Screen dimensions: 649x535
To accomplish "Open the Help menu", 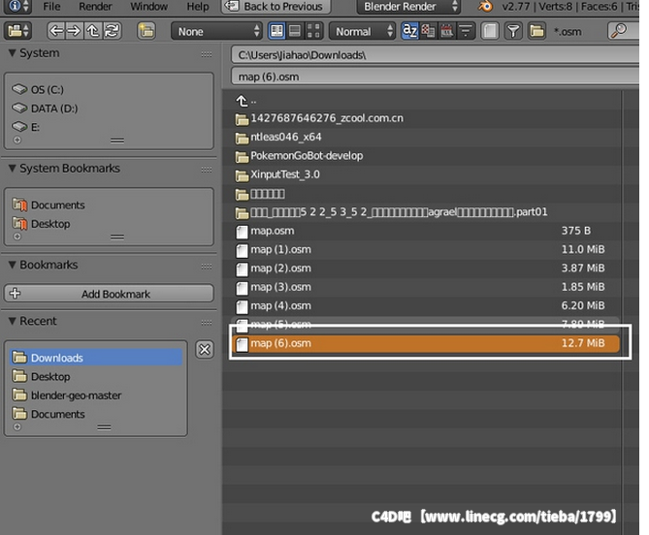I will (198, 7).
